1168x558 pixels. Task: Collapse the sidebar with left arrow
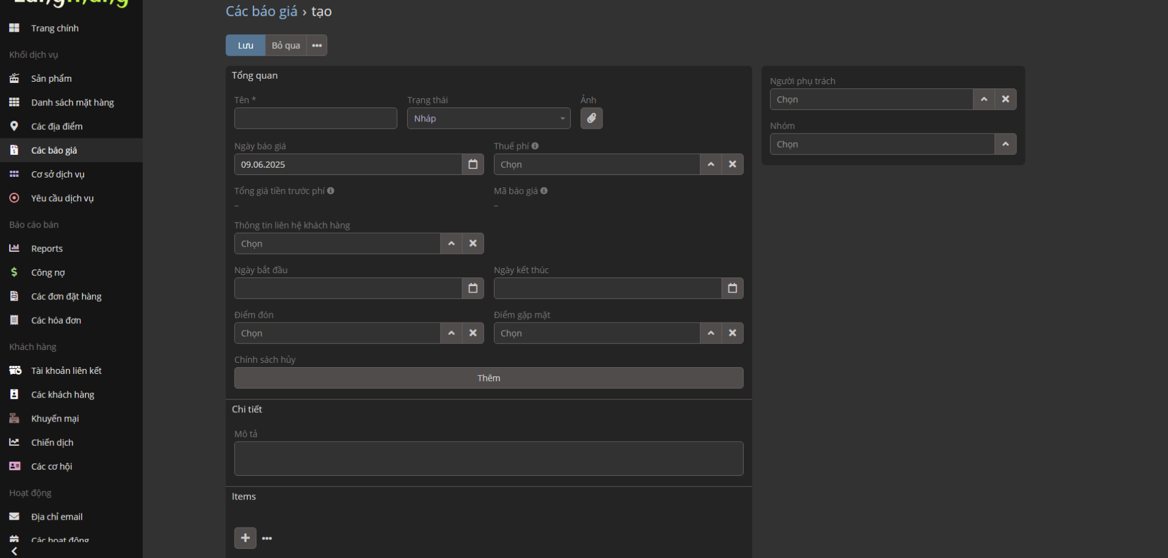14,551
